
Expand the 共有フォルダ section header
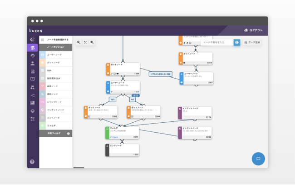[x=56, y=133]
